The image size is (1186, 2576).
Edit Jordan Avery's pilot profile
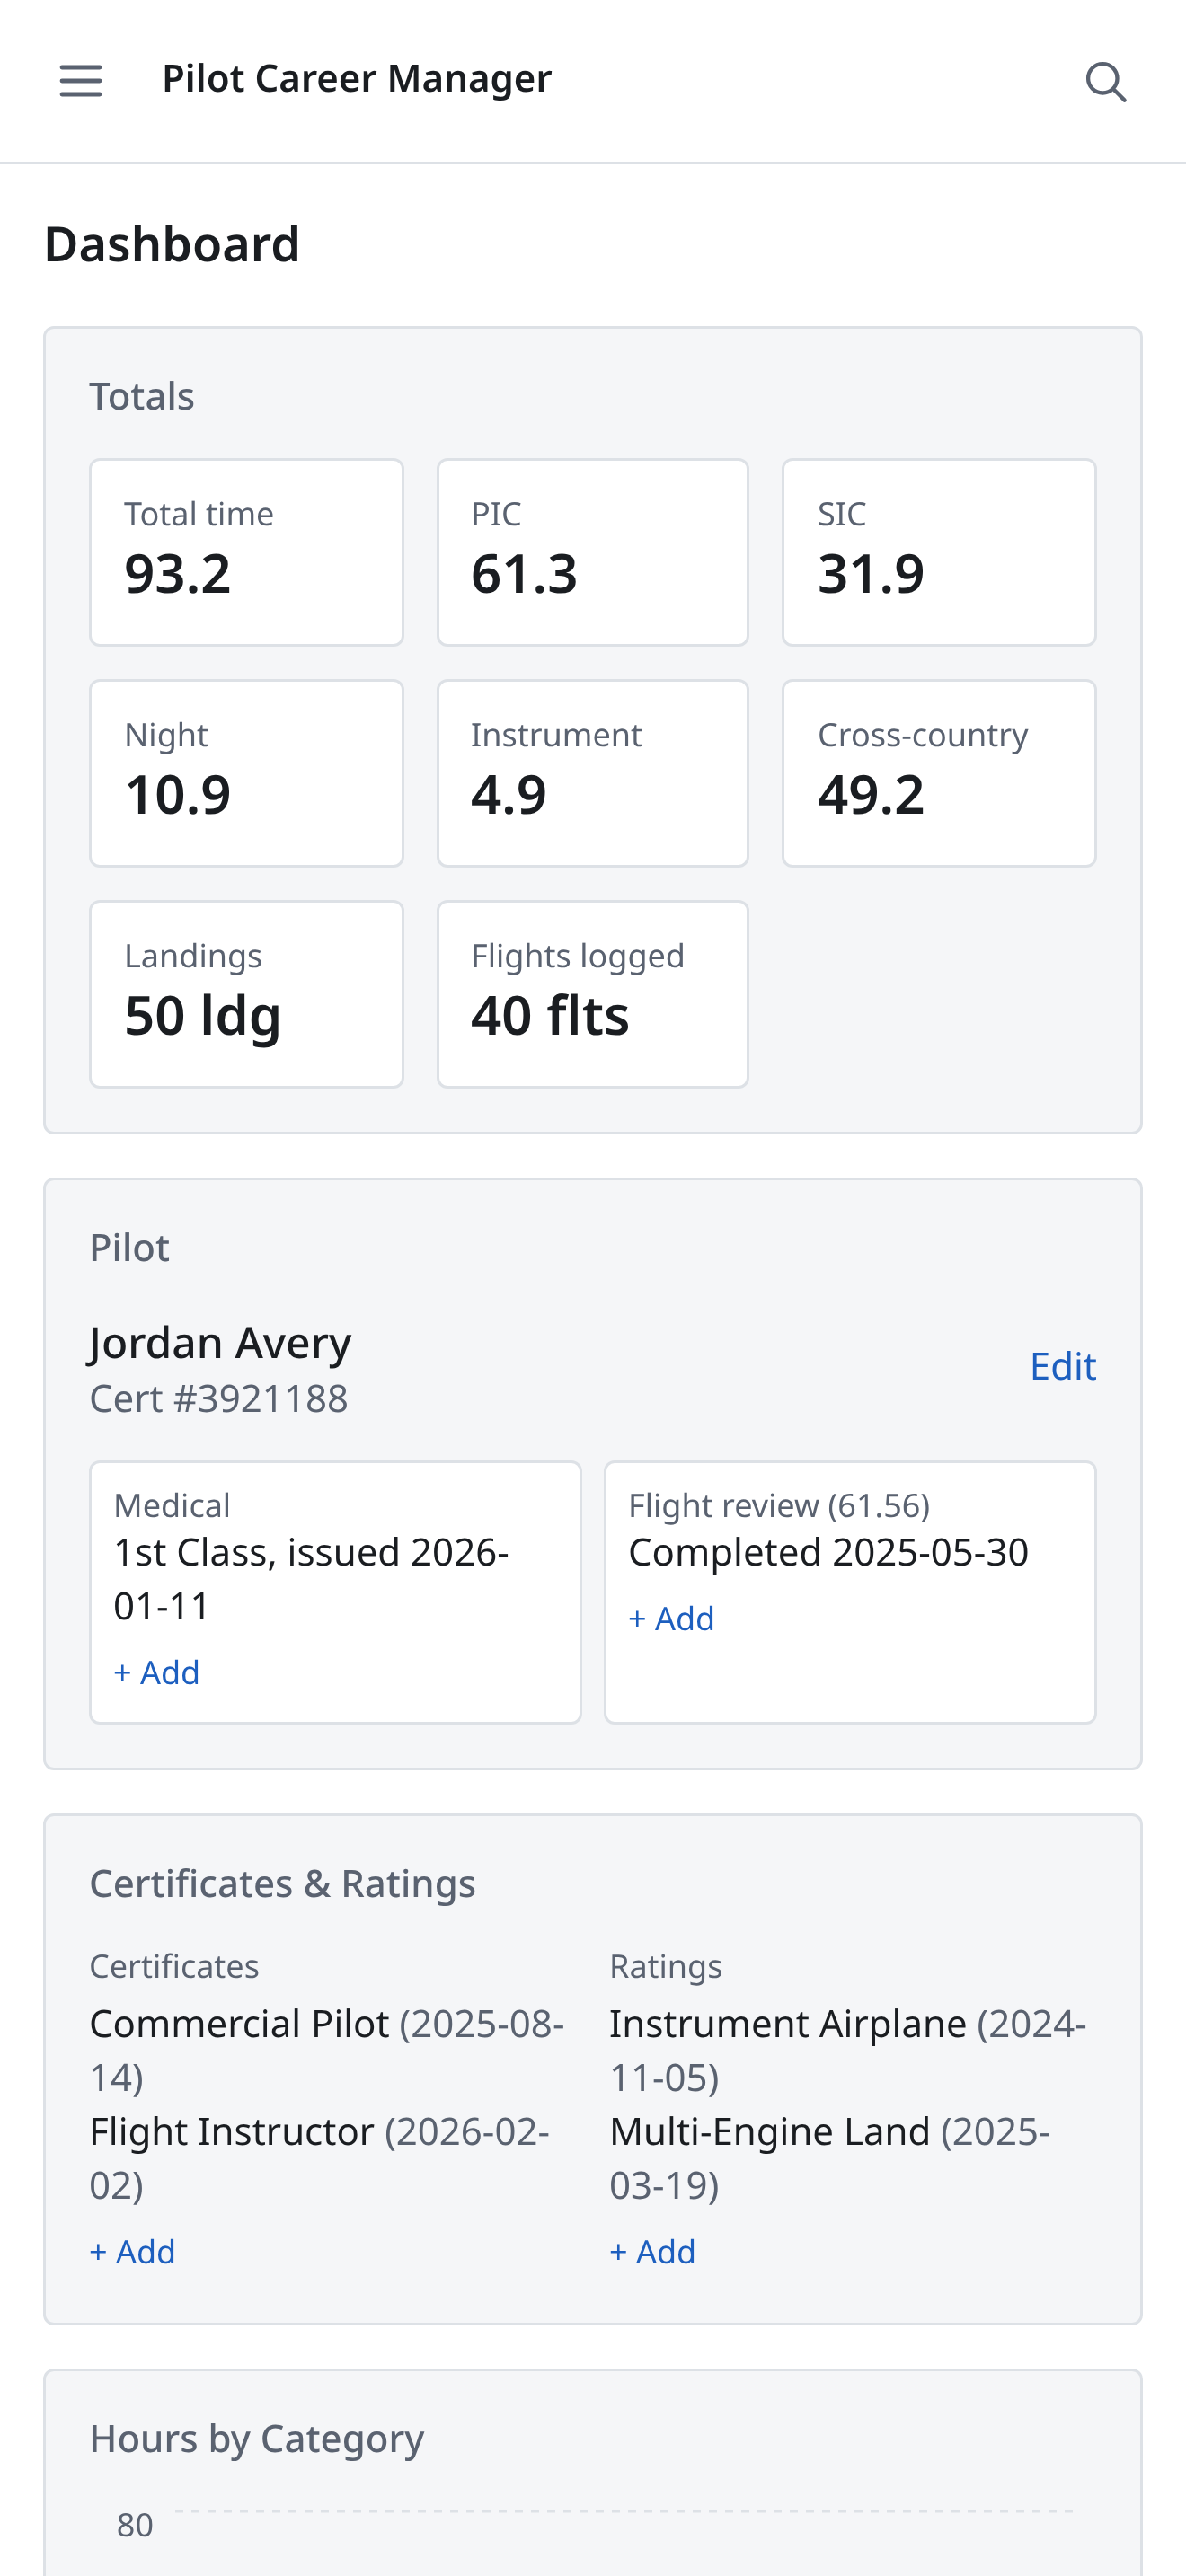click(1063, 1366)
